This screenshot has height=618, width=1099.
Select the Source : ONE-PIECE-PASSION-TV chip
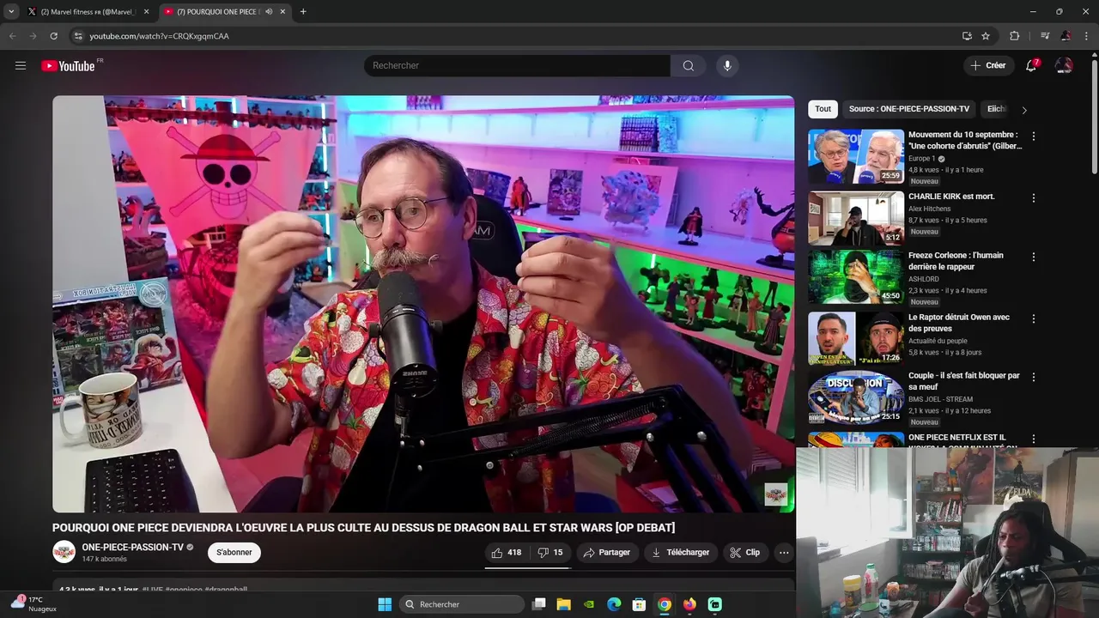[909, 109]
